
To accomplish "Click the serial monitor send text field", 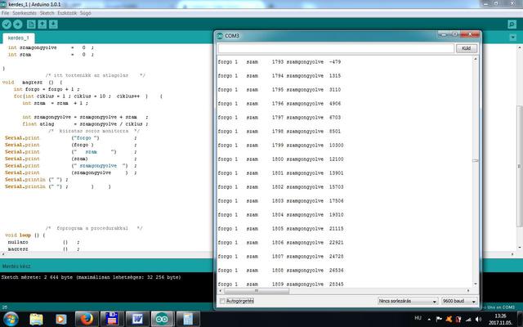I will tap(335, 48).
